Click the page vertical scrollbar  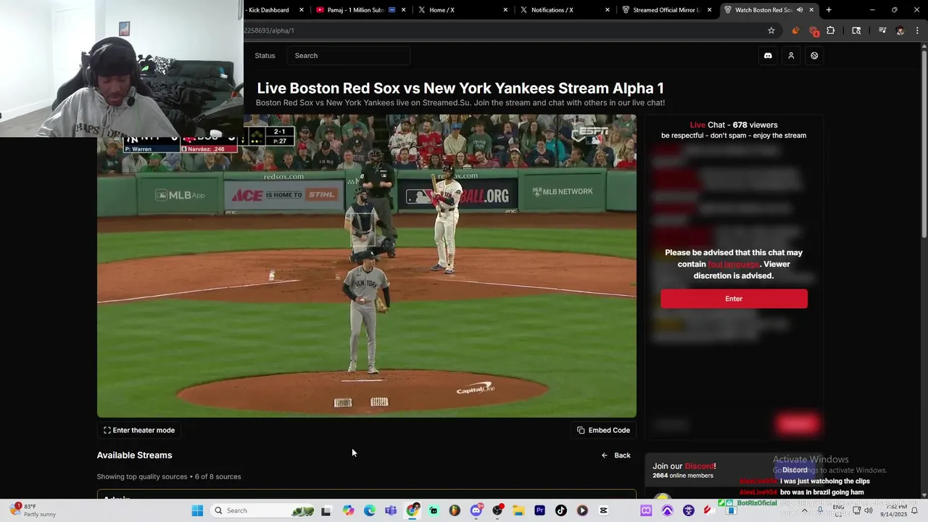tap(924, 145)
